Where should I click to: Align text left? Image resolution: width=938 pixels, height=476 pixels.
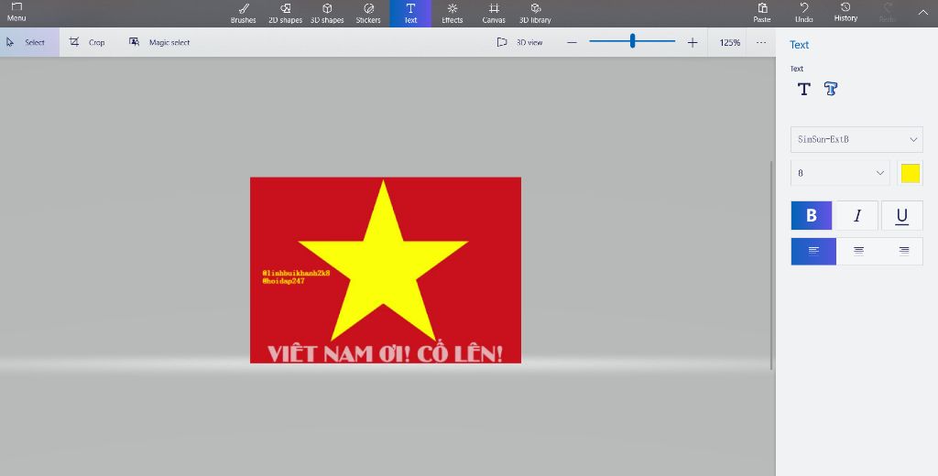click(813, 251)
